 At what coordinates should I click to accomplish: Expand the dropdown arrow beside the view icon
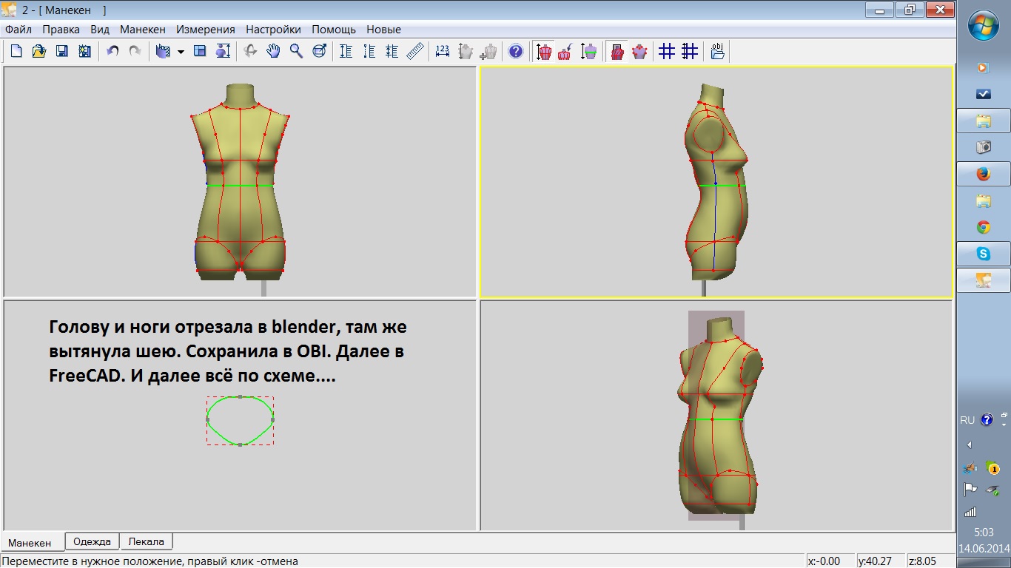(181, 52)
